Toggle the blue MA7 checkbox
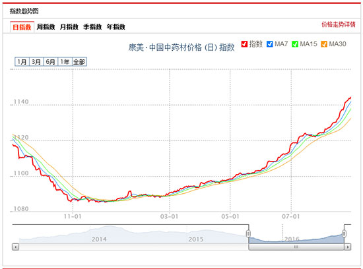 [x=270, y=44]
